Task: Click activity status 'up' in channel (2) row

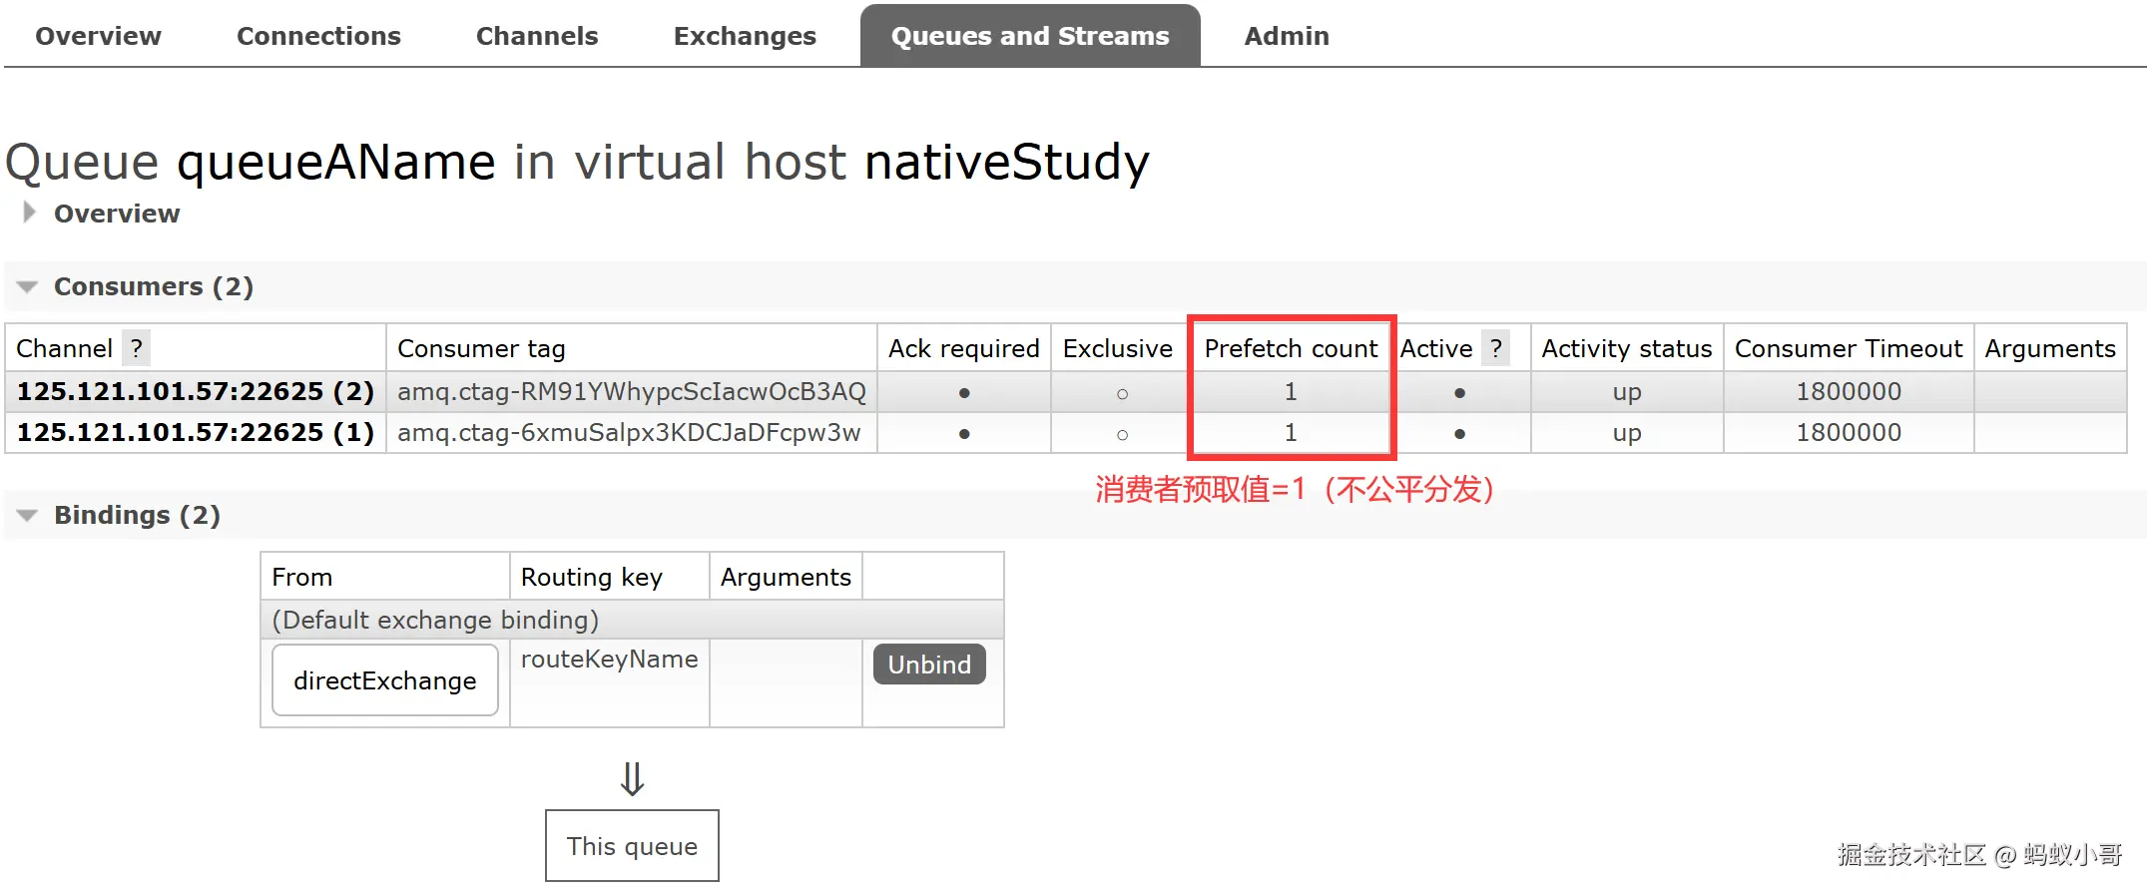Action: [x=1627, y=392]
